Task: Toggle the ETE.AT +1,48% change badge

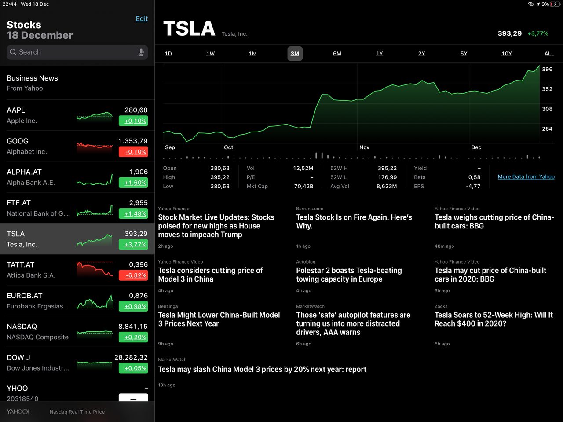Action: 133,213
